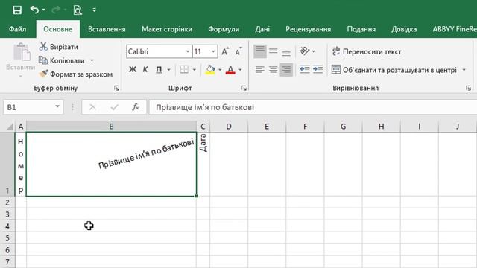Switch to the Макет сторінки tab
Screen dimensions: 477x268
[x=167, y=29]
